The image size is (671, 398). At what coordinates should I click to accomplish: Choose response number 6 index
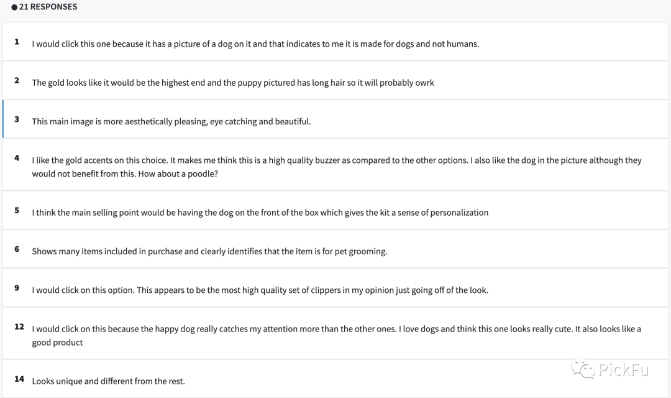17,249
